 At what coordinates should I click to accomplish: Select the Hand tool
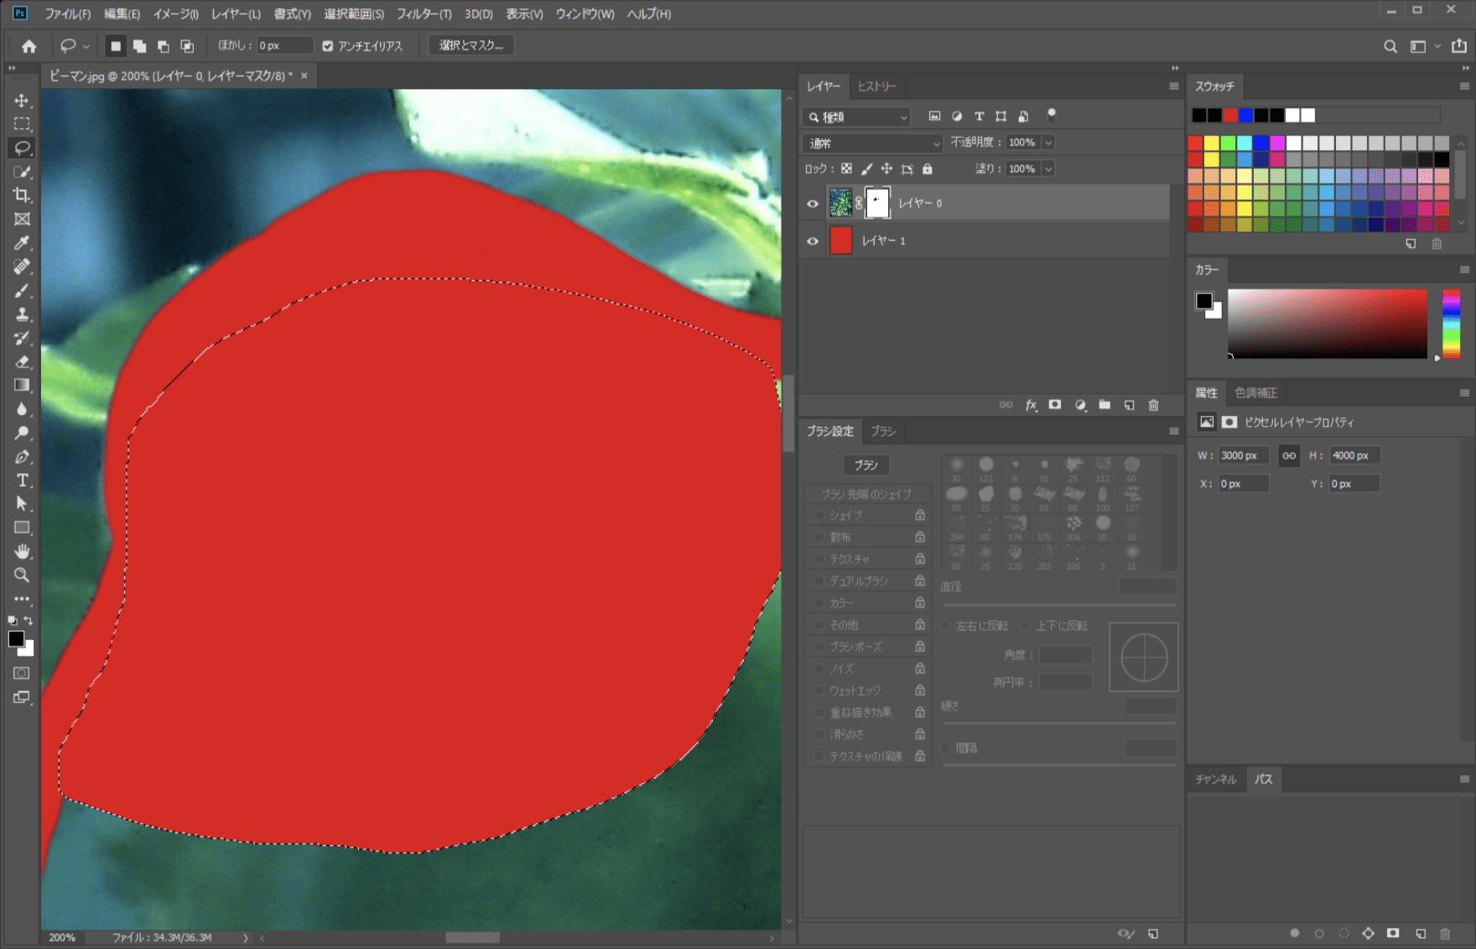coord(22,551)
